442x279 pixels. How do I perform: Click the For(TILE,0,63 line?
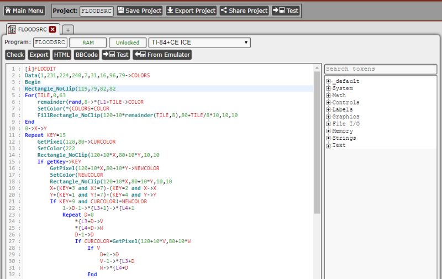(45, 95)
